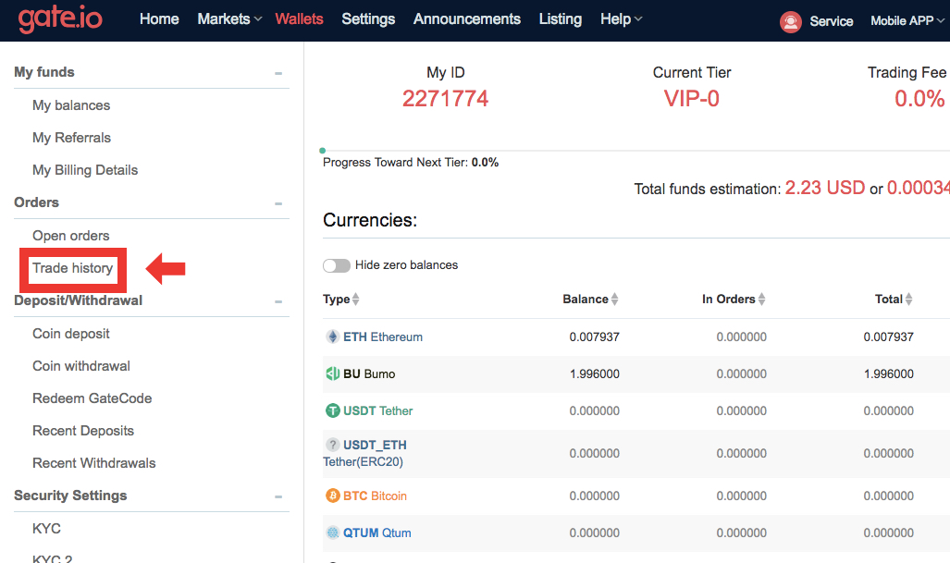Open My Billing Details
Image resolution: width=950 pixels, height=563 pixels.
(x=85, y=170)
